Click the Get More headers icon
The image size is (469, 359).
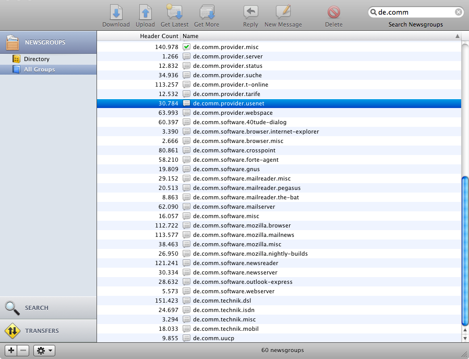pyautogui.click(x=207, y=13)
